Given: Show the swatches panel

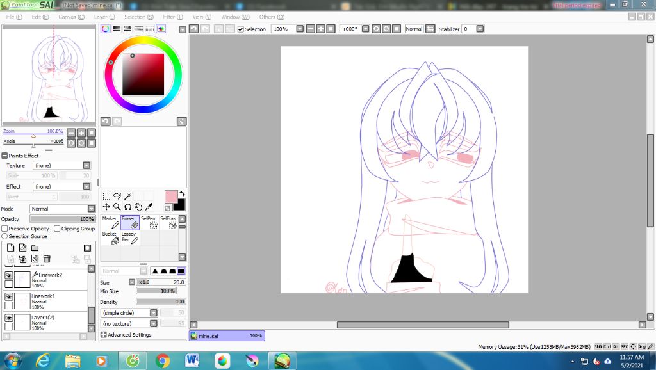Looking at the screenshot, I should pyautogui.click(x=150, y=29).
